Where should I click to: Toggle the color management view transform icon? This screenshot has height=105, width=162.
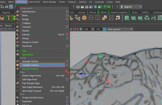(x=104, y=29)
